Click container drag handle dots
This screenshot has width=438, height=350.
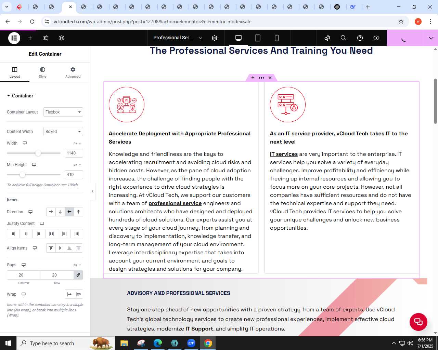tap(261, 78)
